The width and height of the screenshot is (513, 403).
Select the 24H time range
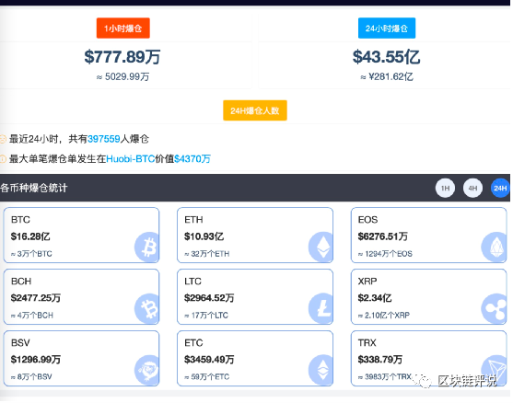pos(500,189)
